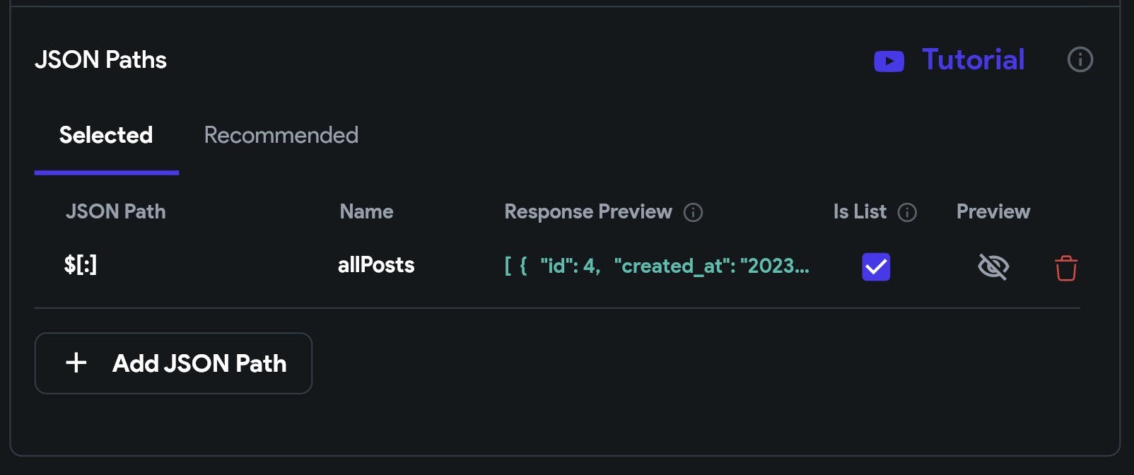The width and height of the screenshot is (1134, 475).
Task: Click the allPosts name field
Action: coord(376,265)
